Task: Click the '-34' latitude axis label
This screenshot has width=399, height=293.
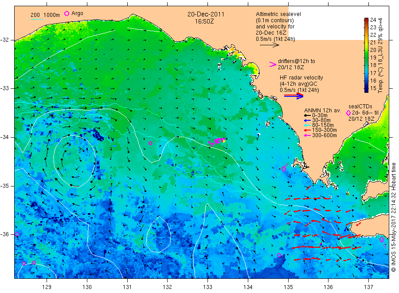Action: point(4,137)
